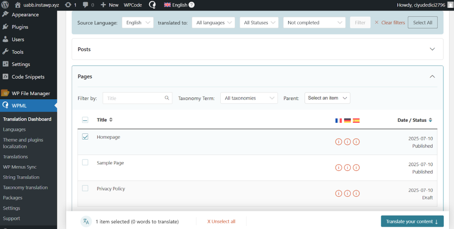Check the Sample Page checkbox
This screenshot has width=454, height=229.
pyautogui.click(x=85, y=163)
